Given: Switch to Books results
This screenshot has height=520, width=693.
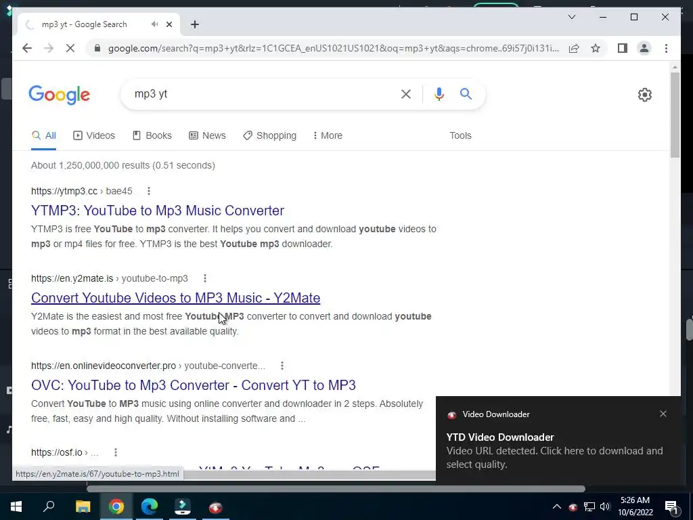Looking at the screenshot, I should pos(152,135).
